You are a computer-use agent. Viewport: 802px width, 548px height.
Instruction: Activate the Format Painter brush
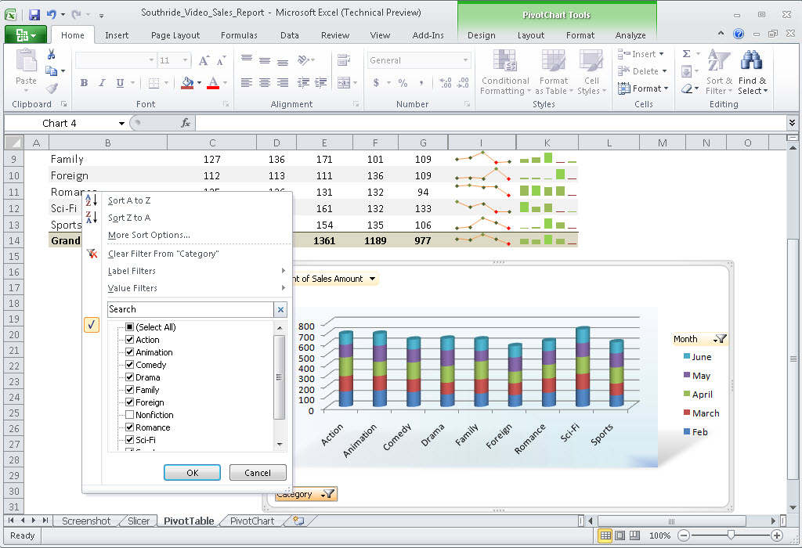click(52, 88)
